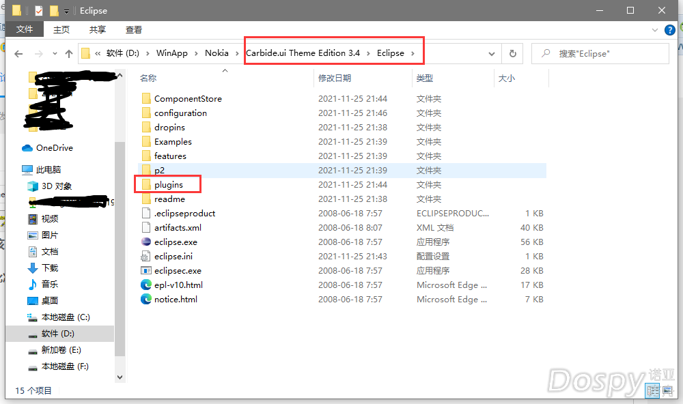Open Explorer help question mark icon
This screenshot has width=683, height=404.
click(x=670, y=30)
